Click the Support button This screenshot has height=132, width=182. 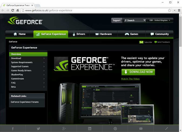(x=117, y=20)
